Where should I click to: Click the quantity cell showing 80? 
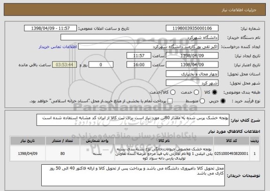coord(63,153)
